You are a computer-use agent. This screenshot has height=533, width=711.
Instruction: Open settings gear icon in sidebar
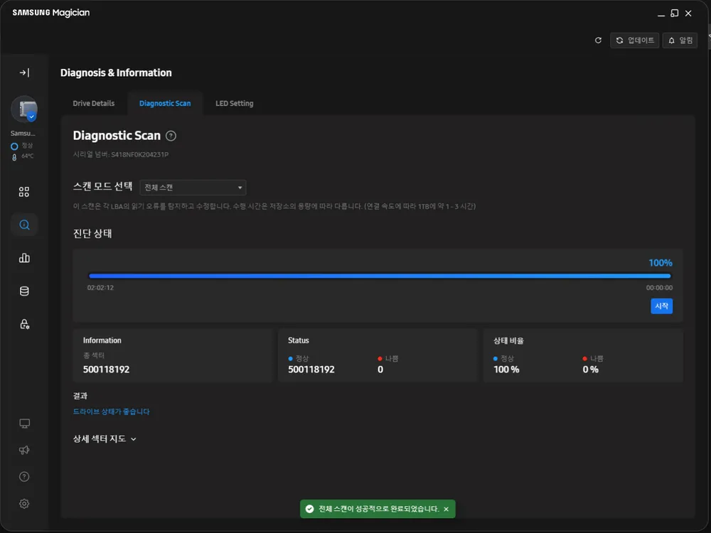tap(24, 504)
